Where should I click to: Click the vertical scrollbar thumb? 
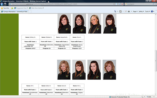point(156,61)
